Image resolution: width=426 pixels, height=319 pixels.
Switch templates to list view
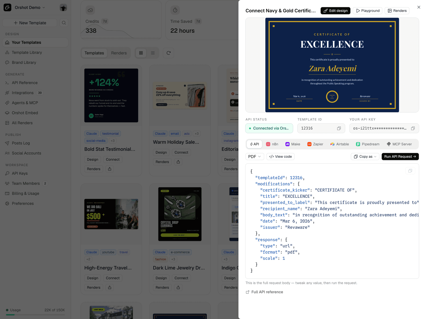click(x=153, y=53)
